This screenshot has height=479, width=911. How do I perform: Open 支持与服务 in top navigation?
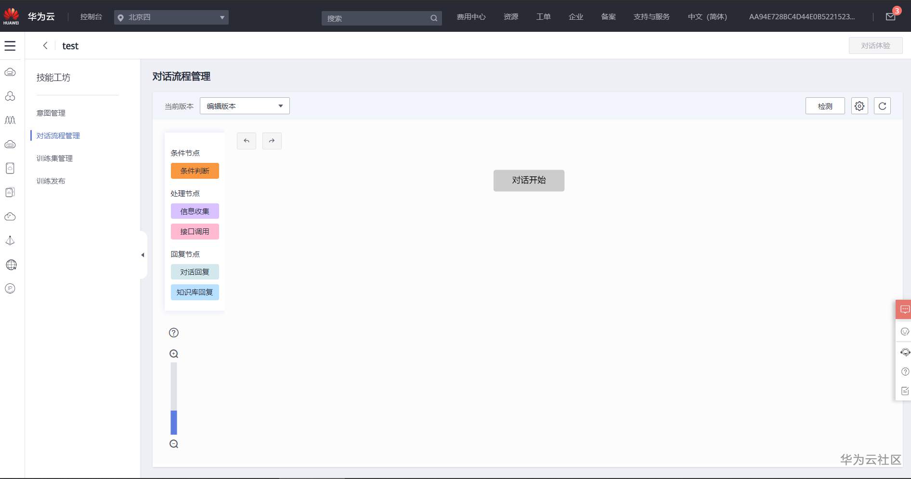point(651,17)
